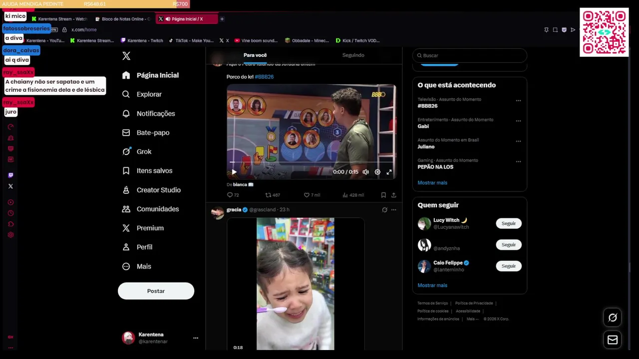Follow @andyznha
Image resolution: width=639 pixels, height=359 pixels.
click(x=509, y=245)
